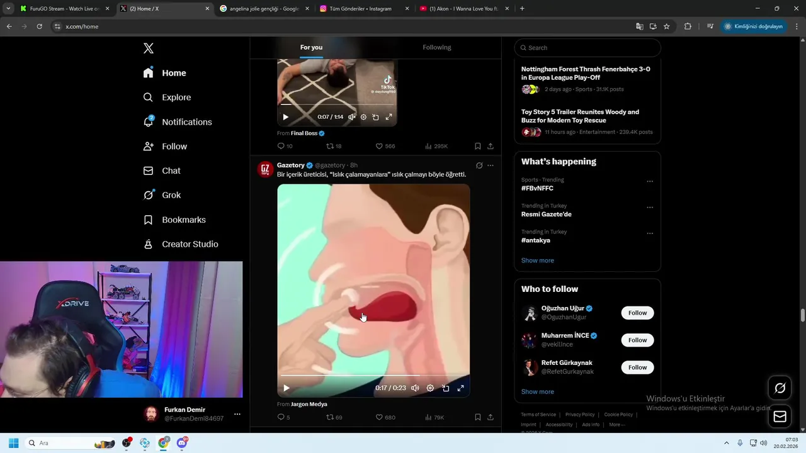Click Final Boss video progress bar
The image size is (806, 453).
tap(337, 104)
